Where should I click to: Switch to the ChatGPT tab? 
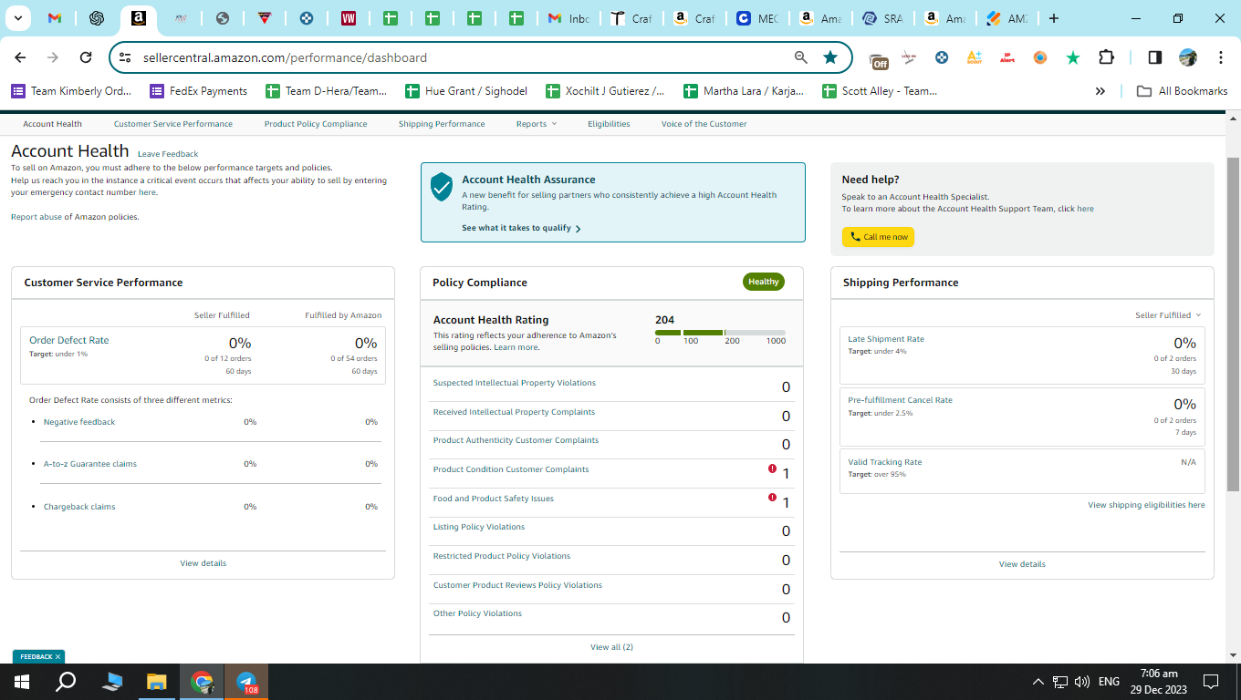point(96,18)
